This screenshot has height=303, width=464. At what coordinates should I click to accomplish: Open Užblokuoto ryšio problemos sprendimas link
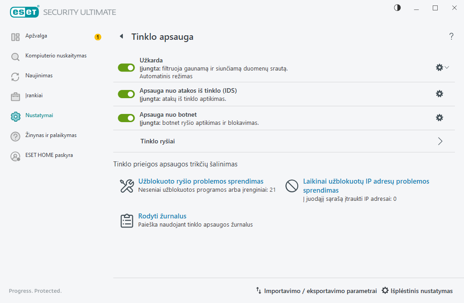click(x=201, y=181)
